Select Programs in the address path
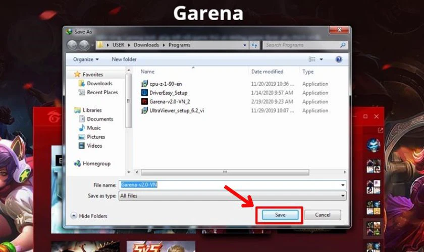This screenshot has width=424, height=252. [179, 45]
